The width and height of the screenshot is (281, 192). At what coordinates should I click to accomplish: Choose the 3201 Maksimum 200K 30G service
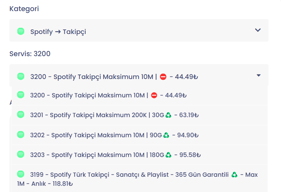point(140,115)
